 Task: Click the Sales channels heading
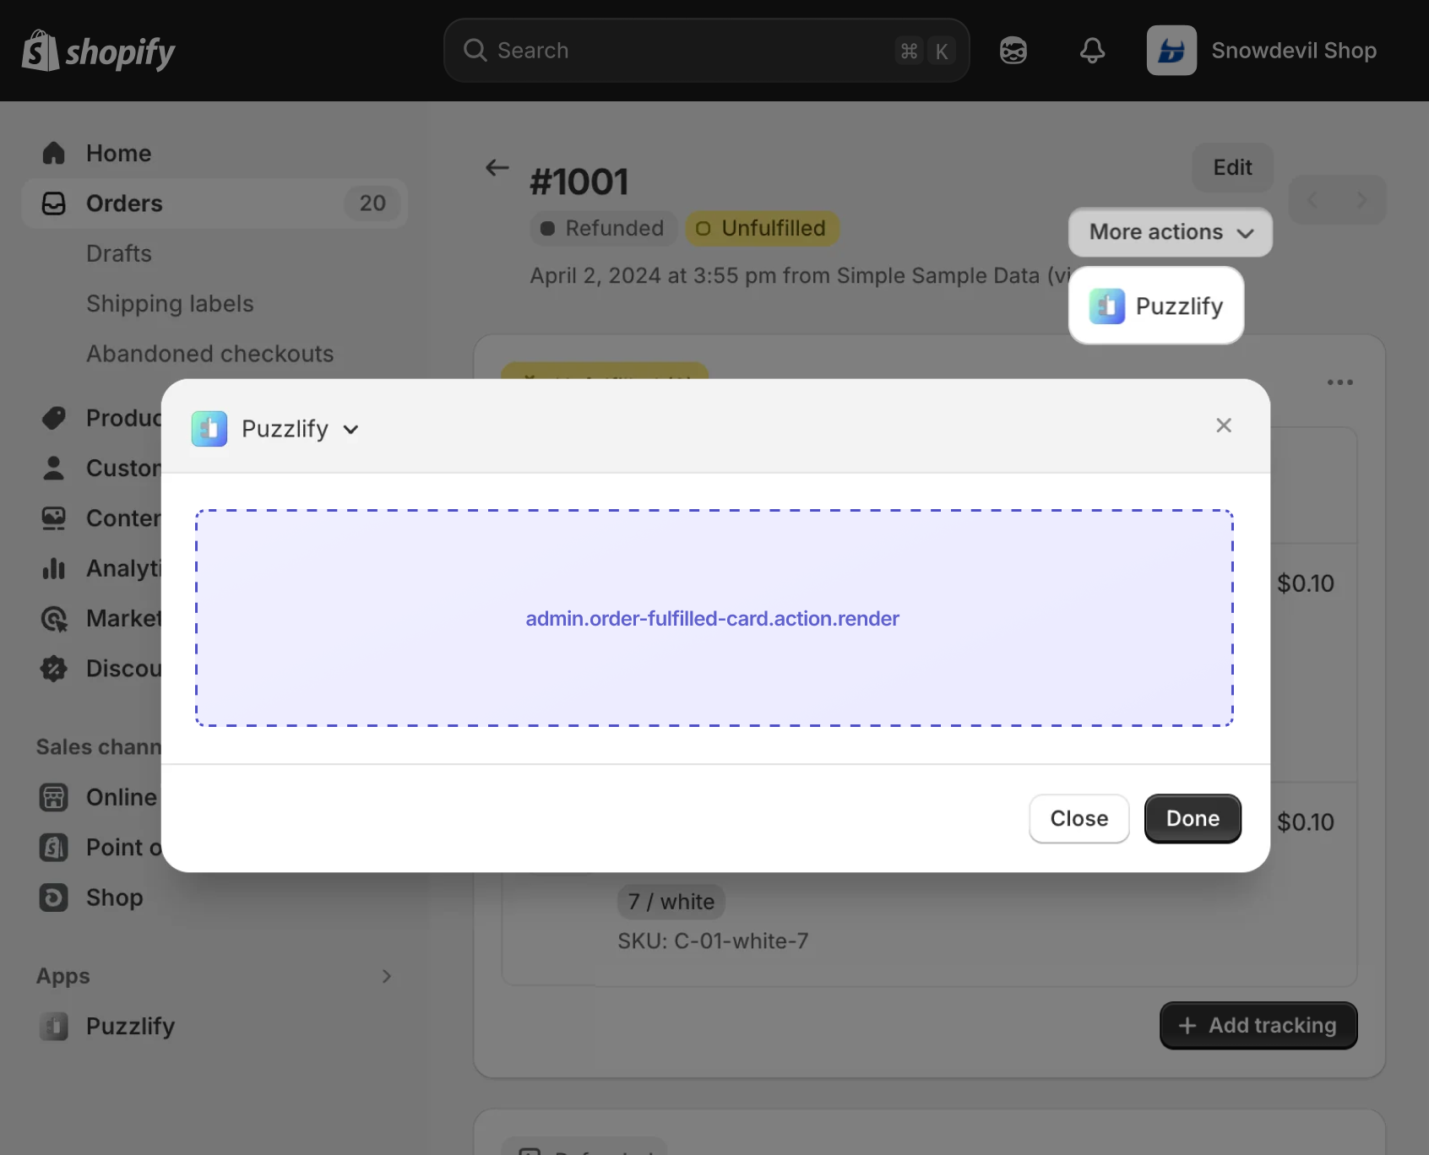[x=99, y=747]
